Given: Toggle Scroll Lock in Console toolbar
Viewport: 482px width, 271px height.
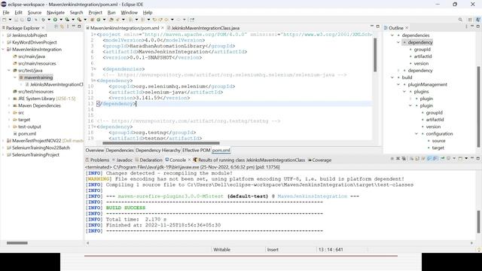Looking at the screenshot, I should (x=417, y=159).
